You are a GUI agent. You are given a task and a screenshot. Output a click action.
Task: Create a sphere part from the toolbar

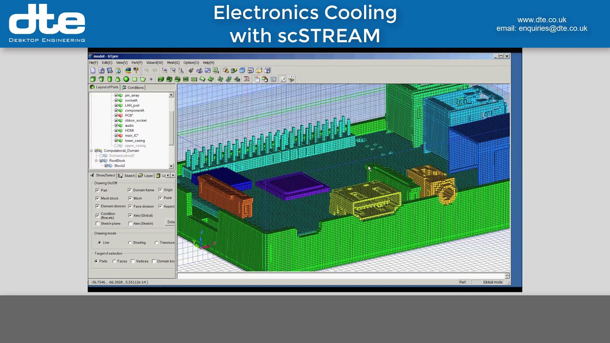click(126, 79)
